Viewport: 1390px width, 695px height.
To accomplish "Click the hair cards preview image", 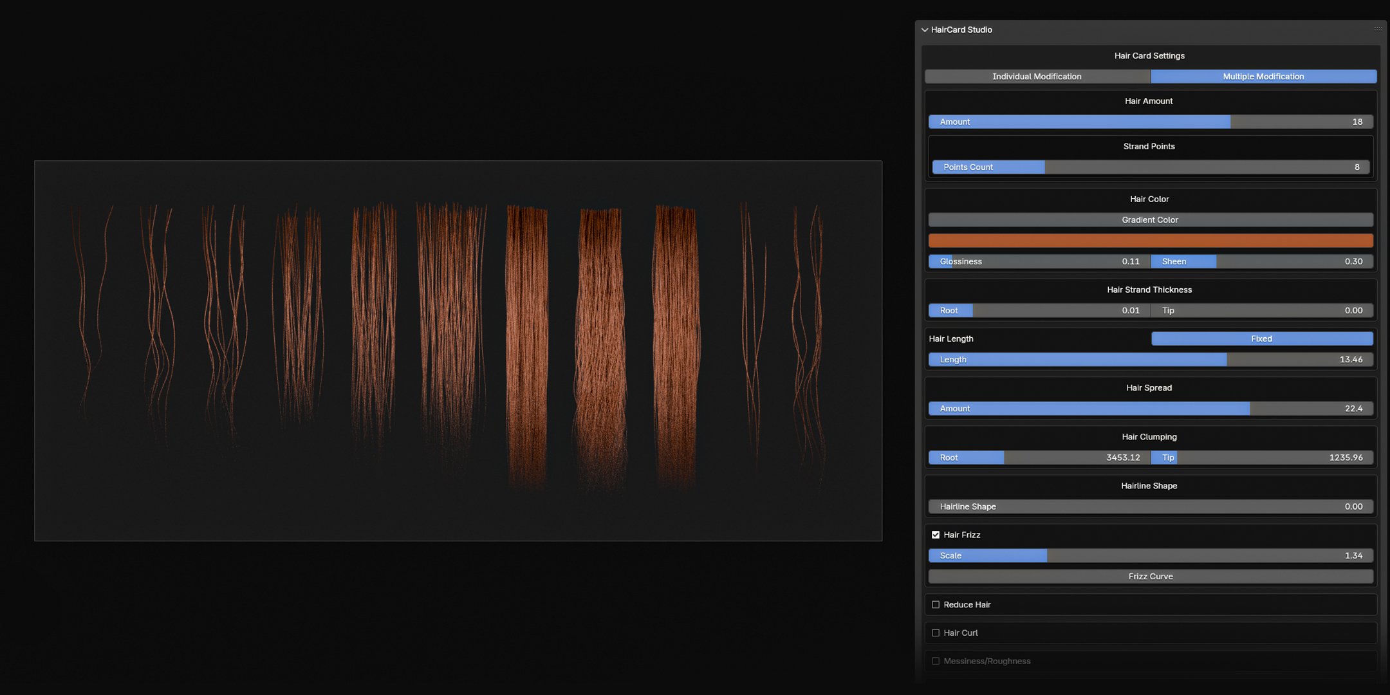I will click(458, 351).
